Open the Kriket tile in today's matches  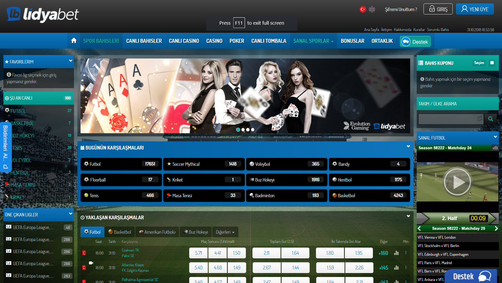click(x=204, y=180)
